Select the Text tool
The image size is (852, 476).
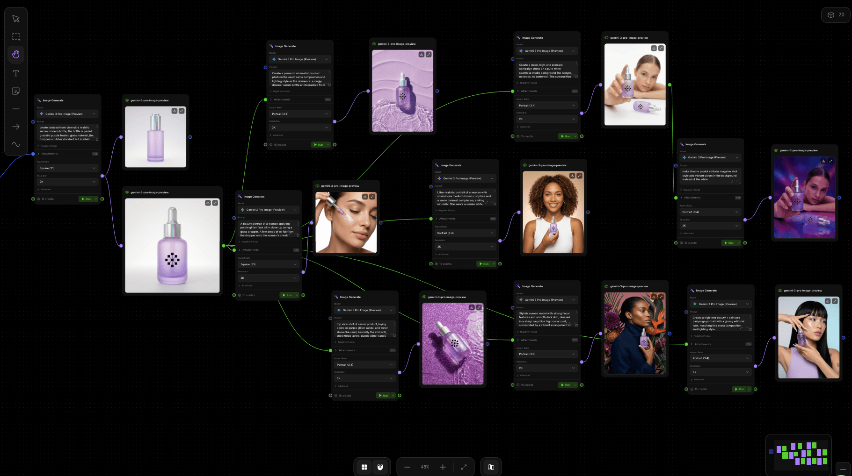tap(16, 73)
